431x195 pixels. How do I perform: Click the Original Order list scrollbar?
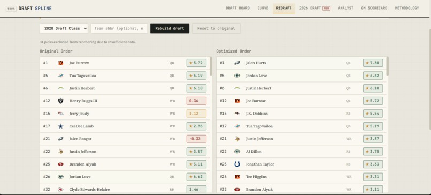pyautogui.click(x=211, y=66)
